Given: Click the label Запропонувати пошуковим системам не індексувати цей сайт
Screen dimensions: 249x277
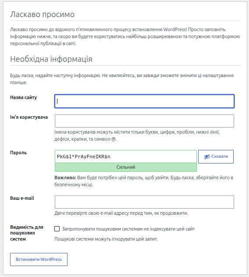Looking at the screenshot, I should (128, 229).
